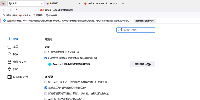Click the 设为默认 button
200x100 pixels.
[x=142, y=64]
